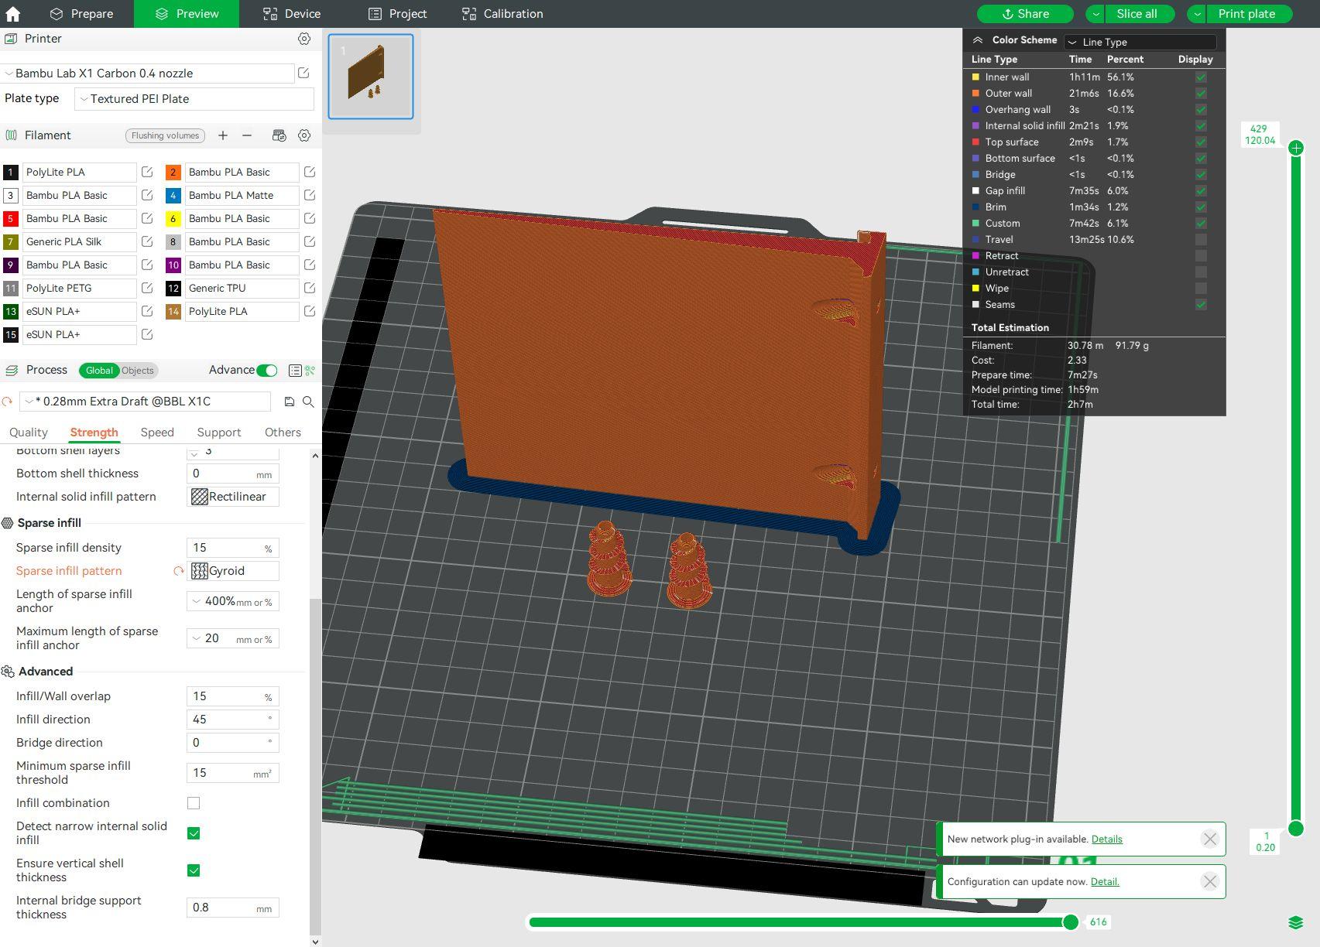1320x947 pixels.
Task: Open the Printer settings gear icon
Action: tap(304, 39)
